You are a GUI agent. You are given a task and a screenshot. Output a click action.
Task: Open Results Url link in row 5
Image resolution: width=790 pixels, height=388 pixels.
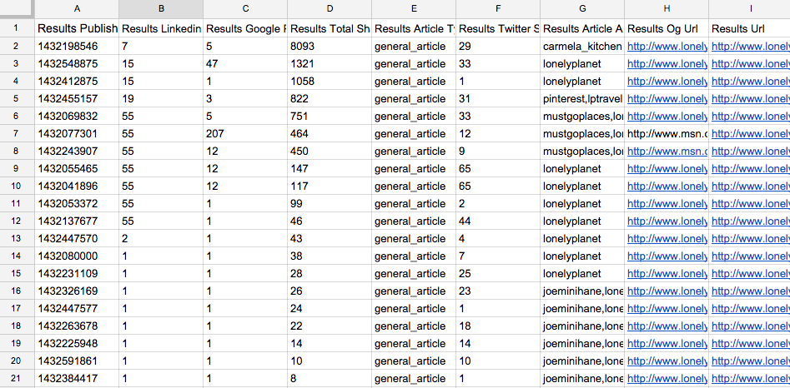coord(751,99)
